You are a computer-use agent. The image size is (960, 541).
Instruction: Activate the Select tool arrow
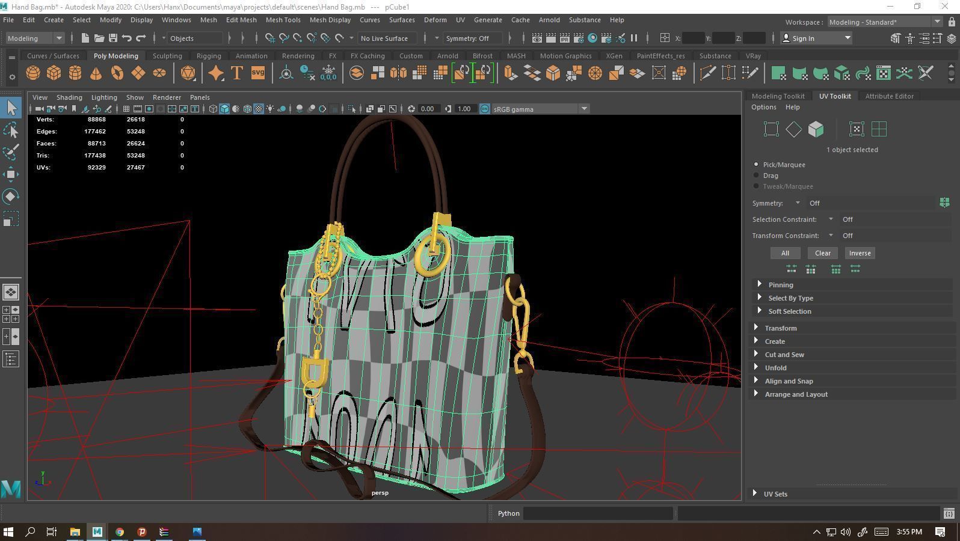11,108
